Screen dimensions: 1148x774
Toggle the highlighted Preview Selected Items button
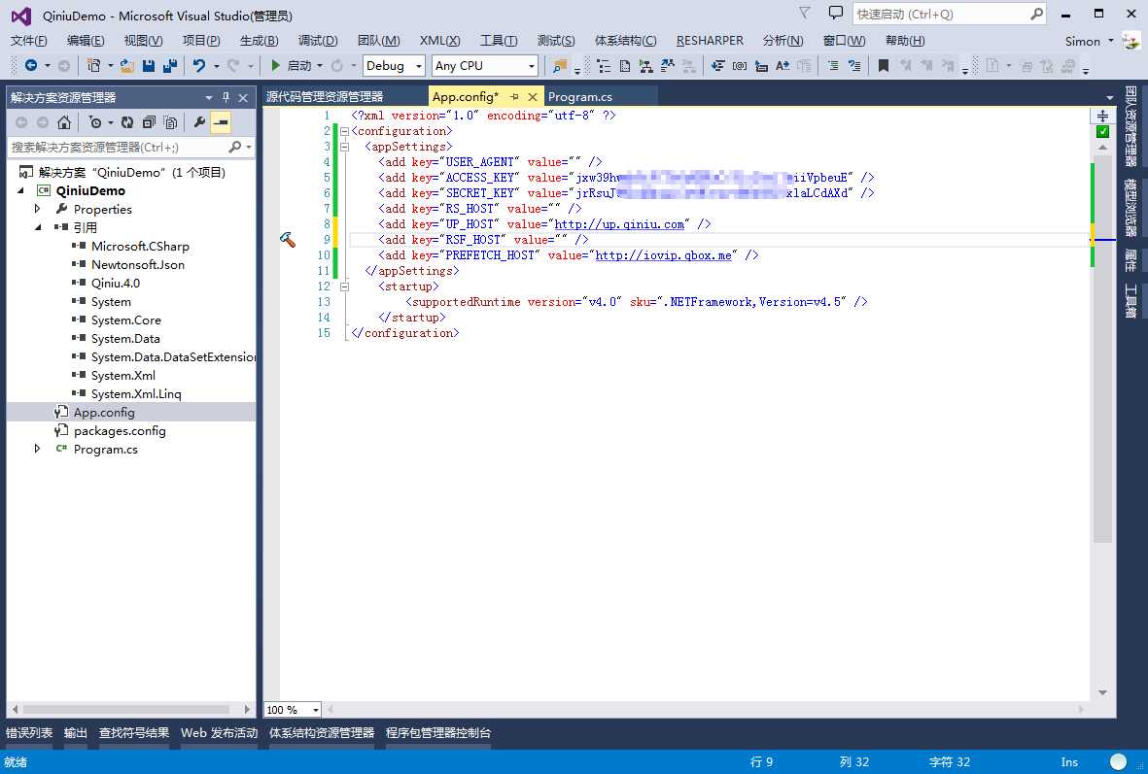[221, 122]
